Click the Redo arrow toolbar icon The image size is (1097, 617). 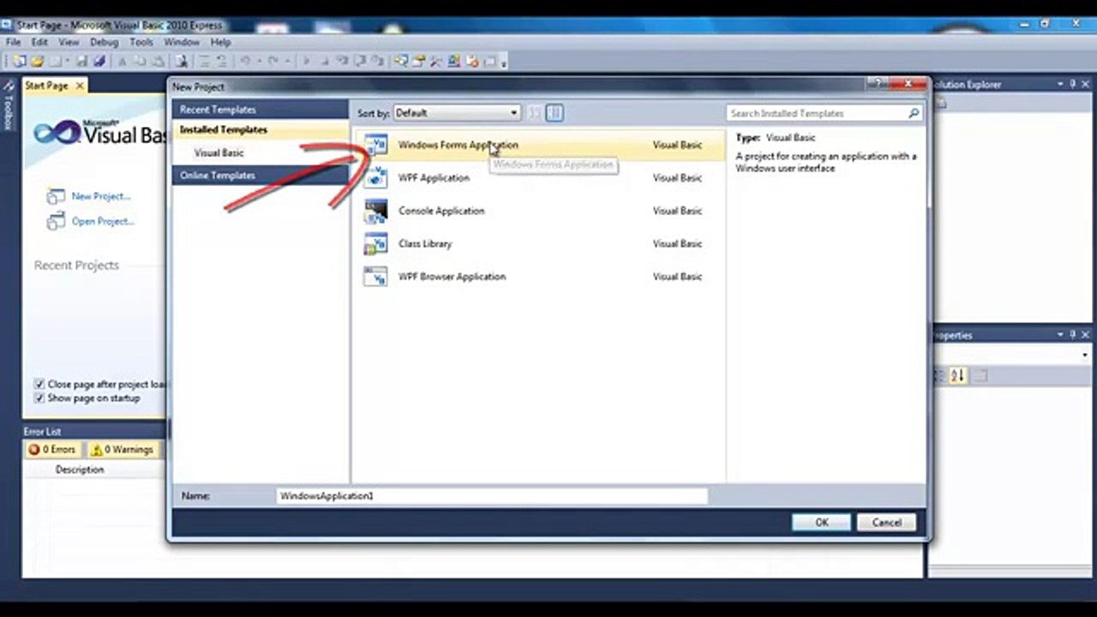point(273,61)
